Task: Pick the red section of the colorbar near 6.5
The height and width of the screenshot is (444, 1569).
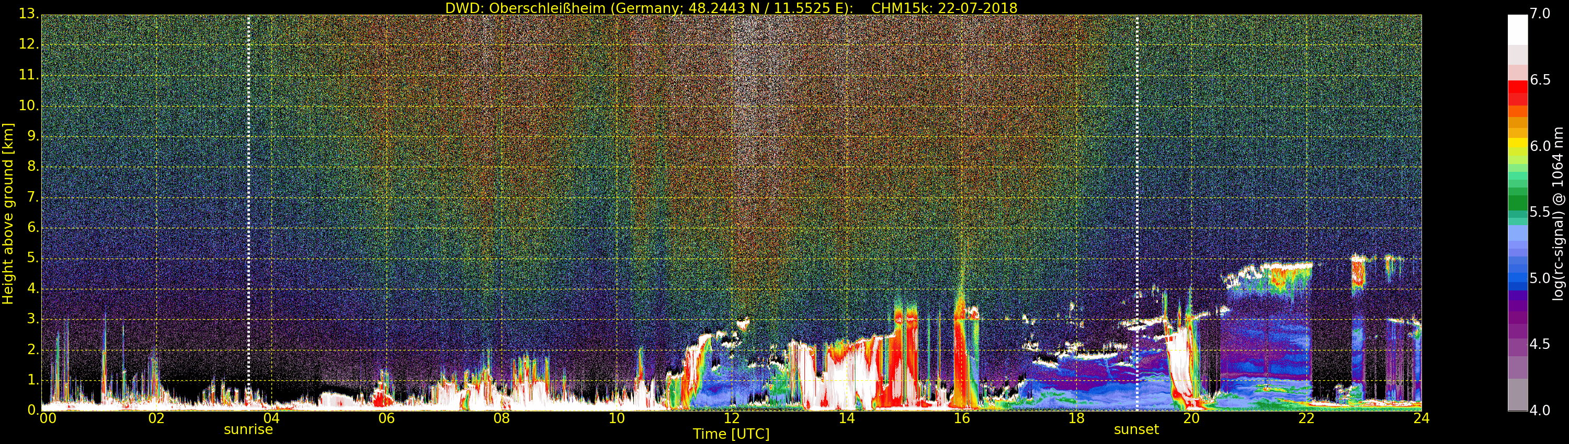Action: (x=1517, y=91)
